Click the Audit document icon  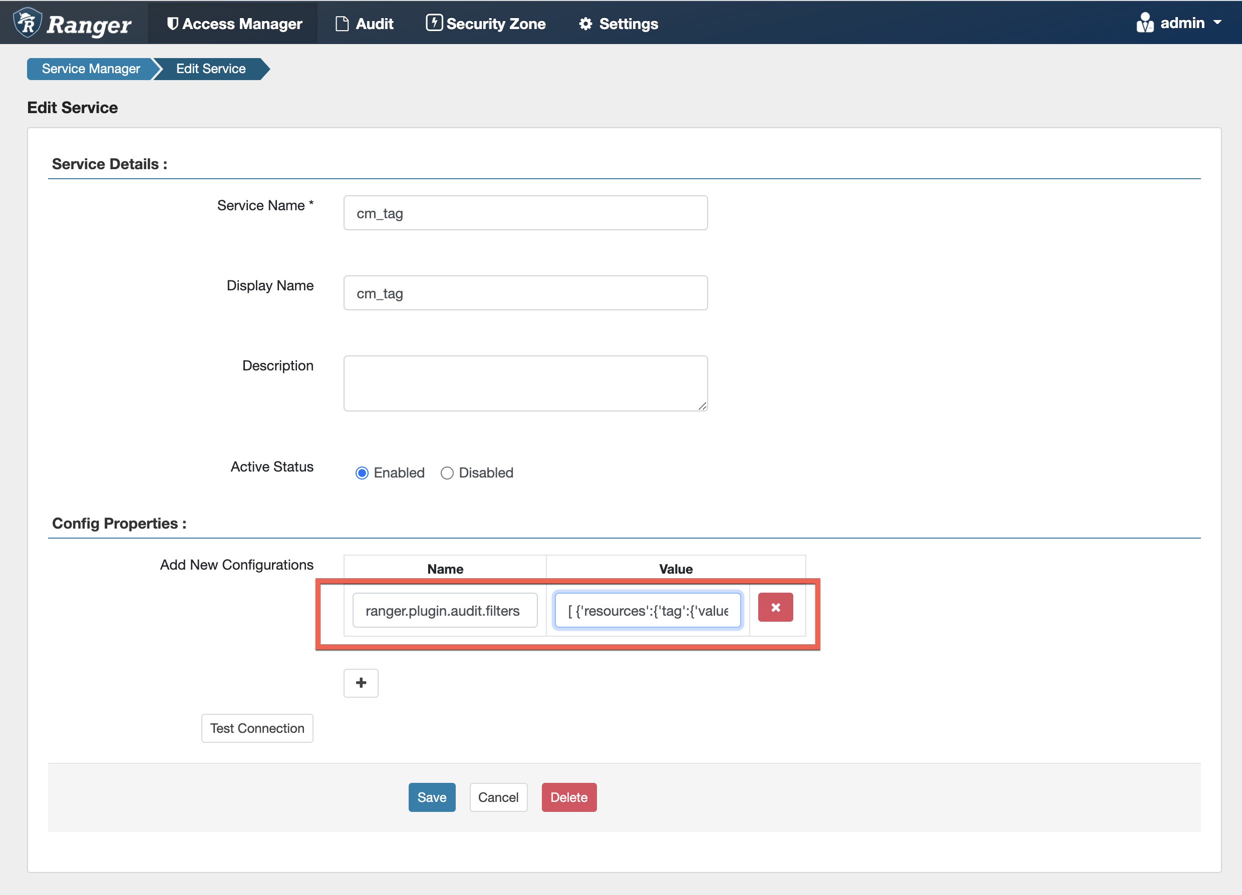342,24
